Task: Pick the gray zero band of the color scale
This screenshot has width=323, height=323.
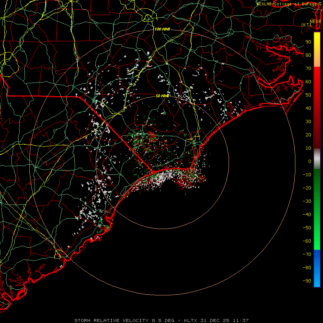Action: click(317, 159)
